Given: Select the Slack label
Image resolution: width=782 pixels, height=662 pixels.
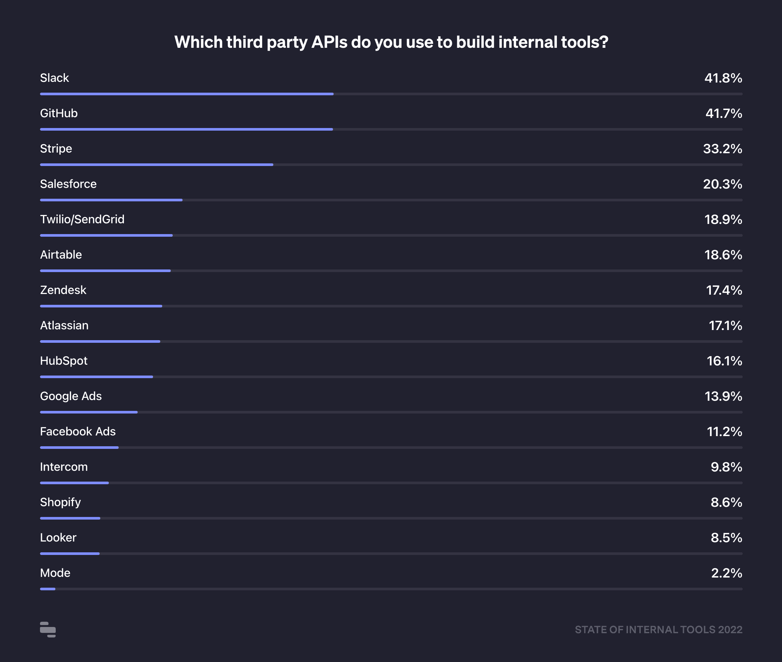Looking at the screenshot, I should (54, 78).
